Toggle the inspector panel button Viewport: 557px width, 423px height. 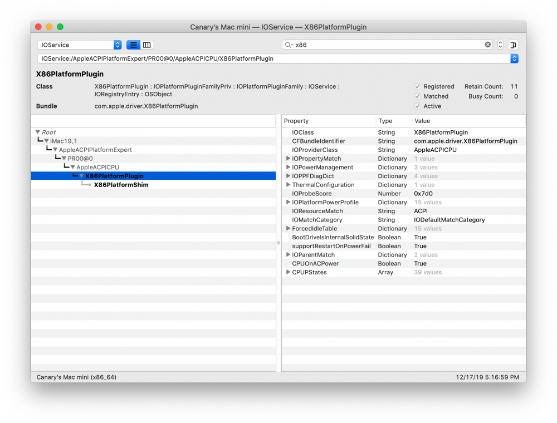click(x=514, y=45)
